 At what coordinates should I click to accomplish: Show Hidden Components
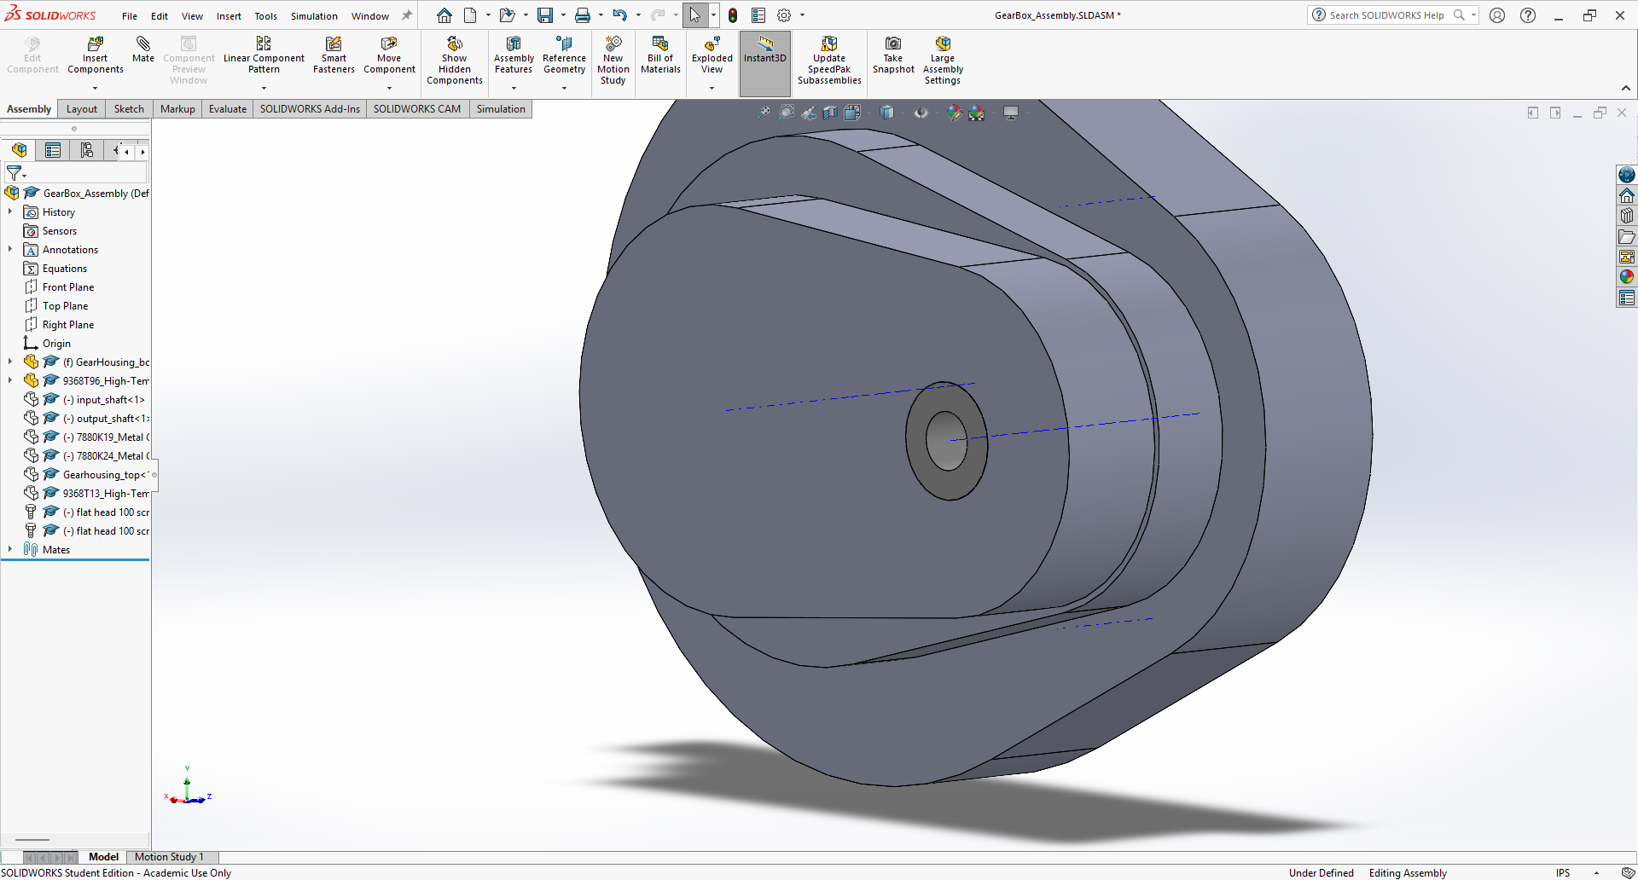(x=455, y=61)
